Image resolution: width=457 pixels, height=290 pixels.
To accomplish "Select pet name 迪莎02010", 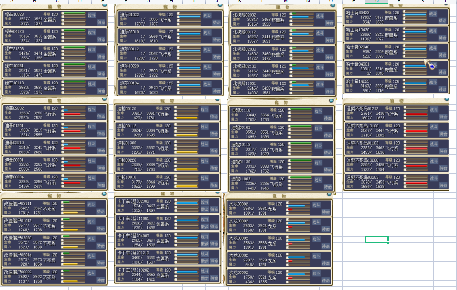I will [x=129, y=32].
